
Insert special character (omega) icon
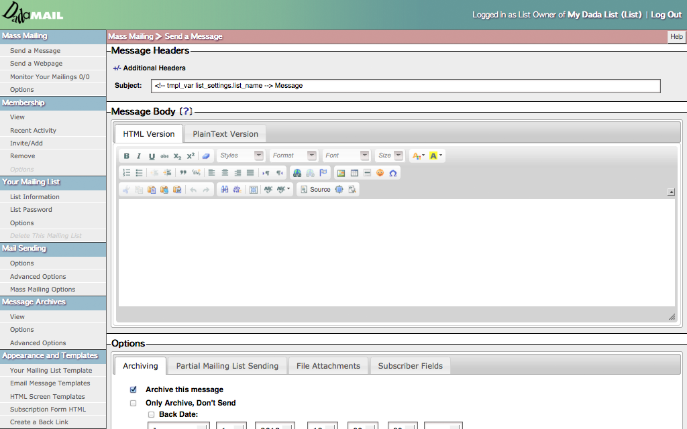[393, 173]
